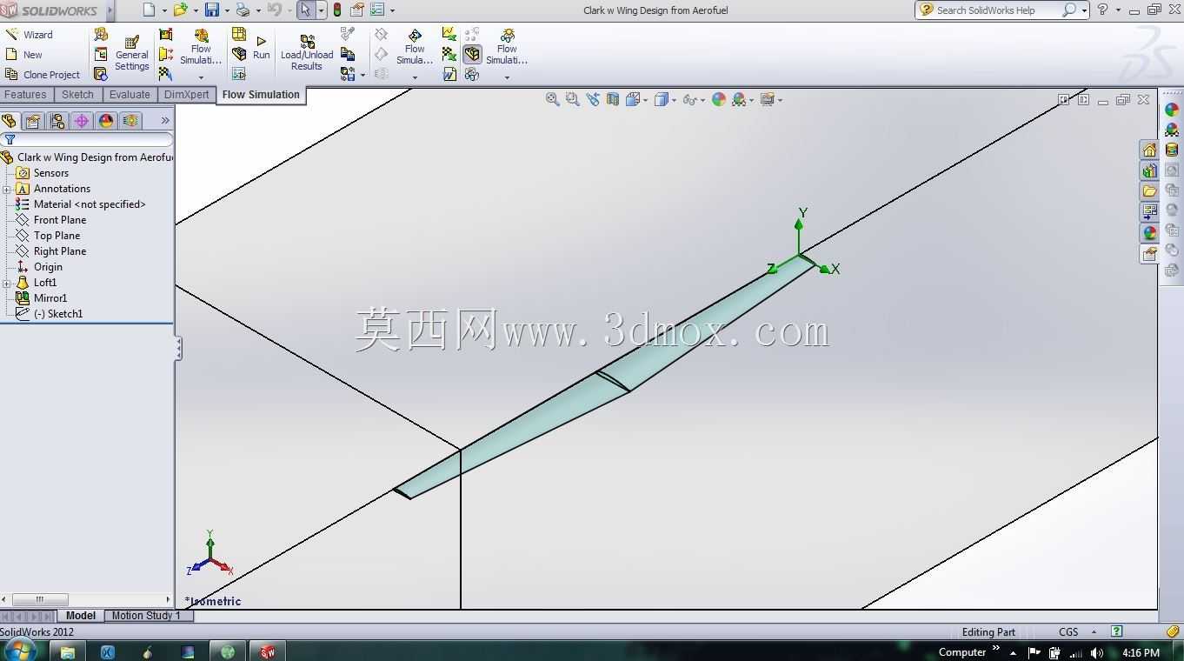
Task: Open the DimXpert tab
Action: (186, 95)
